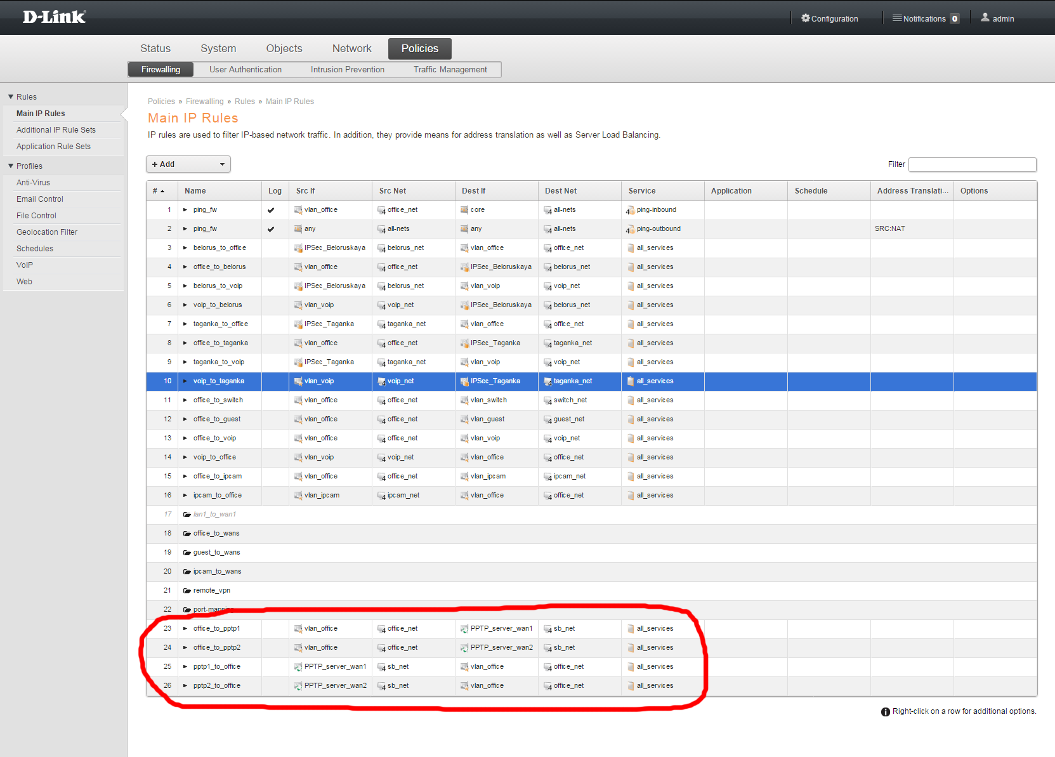Toggle Log checkmark for rule 1
This screenshot has width=1055, height=757.
(x=271, y=210)
